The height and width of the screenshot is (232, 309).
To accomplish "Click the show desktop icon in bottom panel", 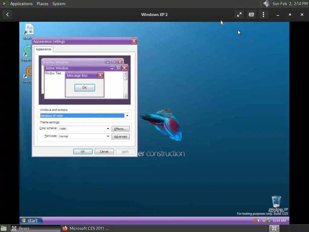I will tap(3, 229).
